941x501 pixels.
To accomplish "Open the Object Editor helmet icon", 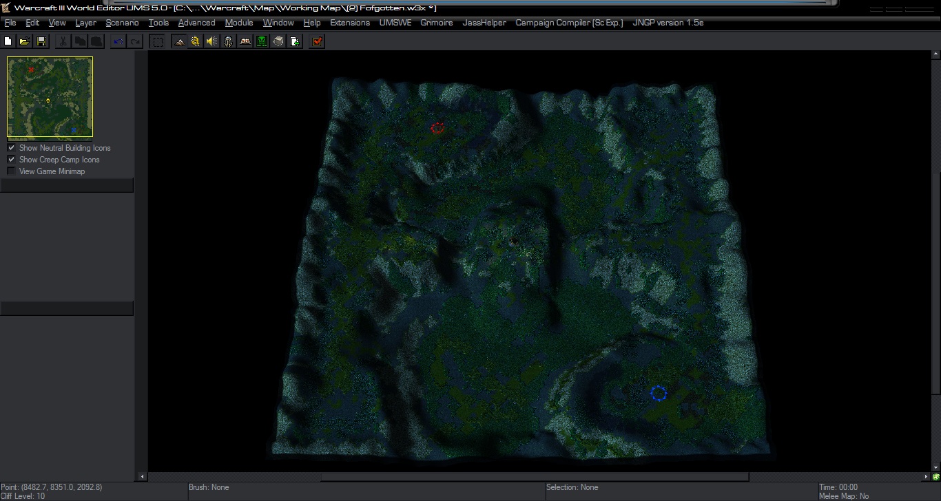I will tap(229, 41).
